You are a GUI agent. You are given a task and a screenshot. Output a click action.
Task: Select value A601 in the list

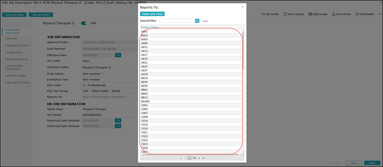191,31
